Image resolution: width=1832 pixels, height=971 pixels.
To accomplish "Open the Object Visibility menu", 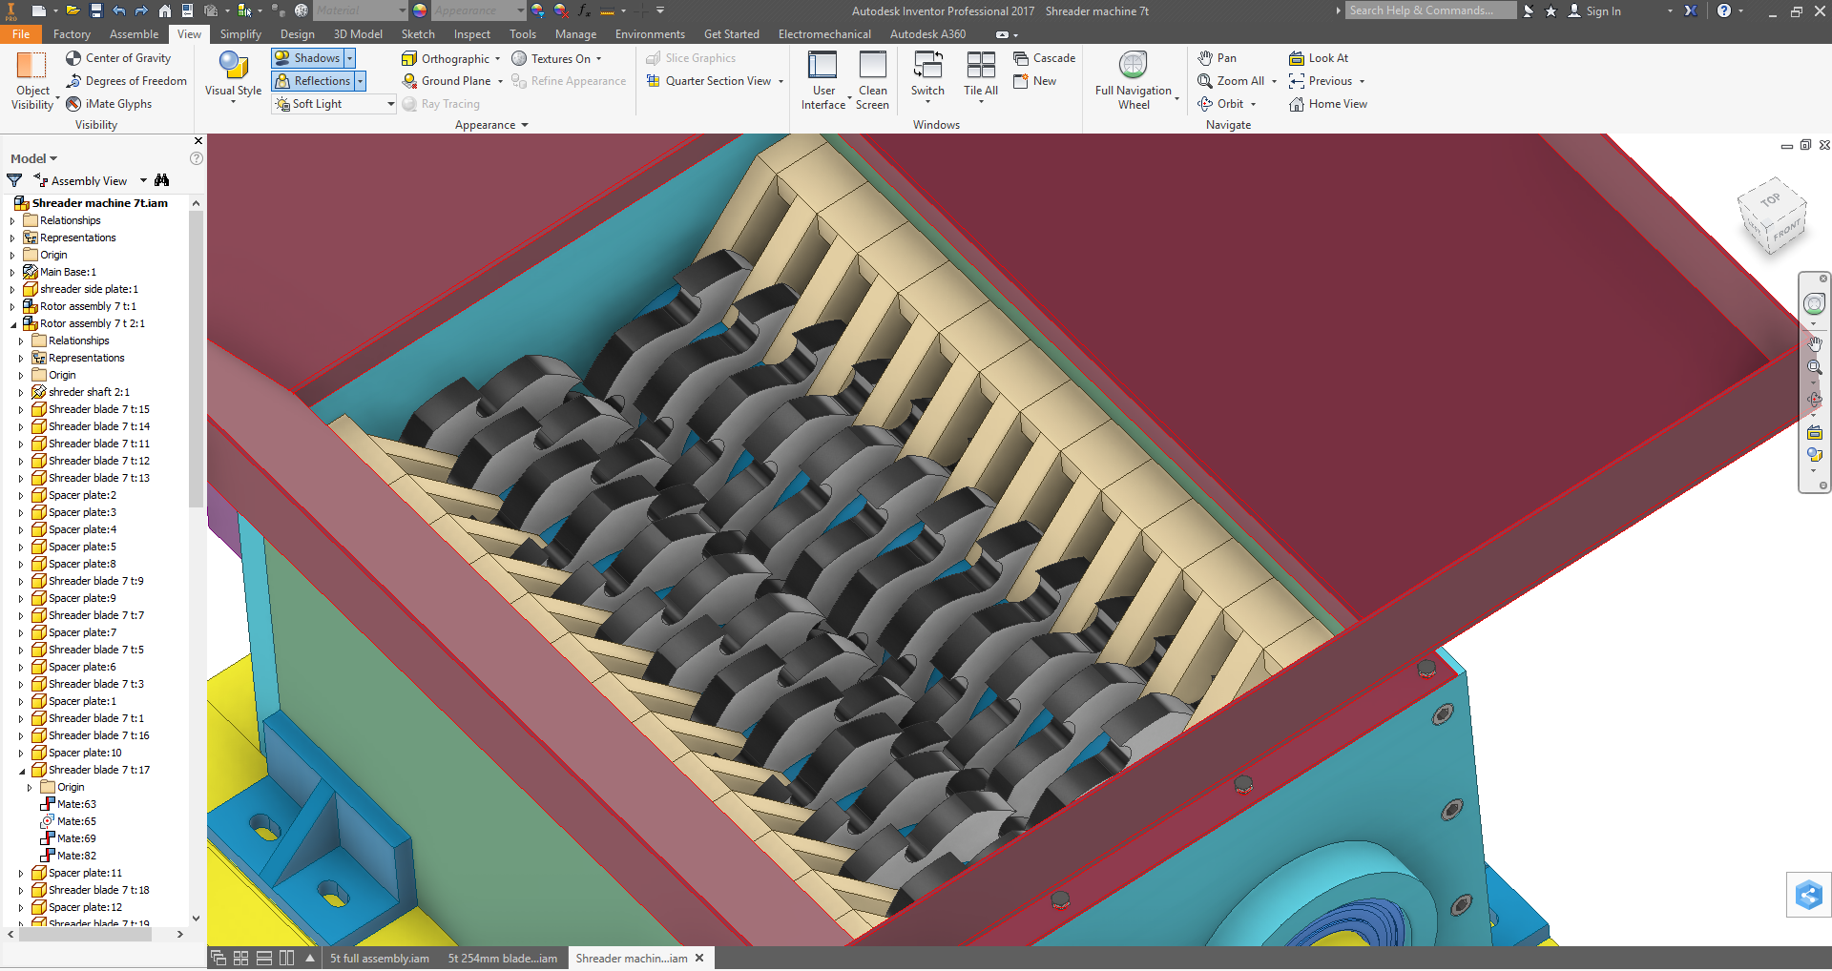I will coord(34,81).
